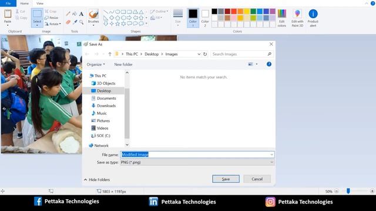Select the Magnifier tool in Paint
This screenshot has height=211, width=376.
coord(82,22)
